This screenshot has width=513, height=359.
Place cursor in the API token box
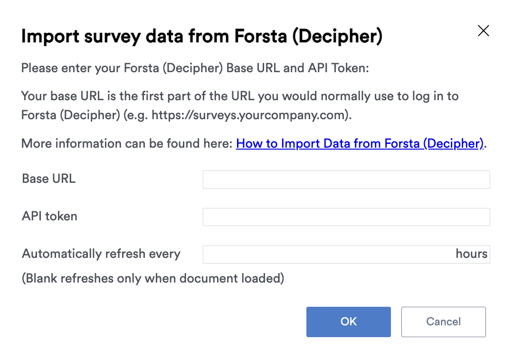pos(346,217)
